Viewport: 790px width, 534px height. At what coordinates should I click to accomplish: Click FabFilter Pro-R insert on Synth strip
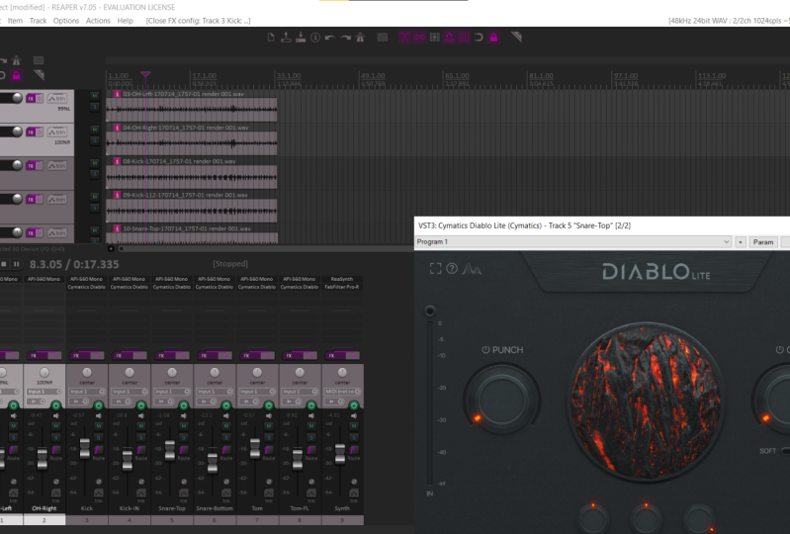pyautogui.click(x=342, y=287)
